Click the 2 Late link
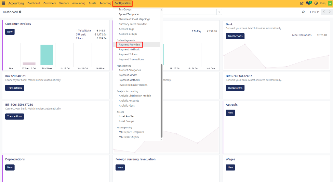This screenshot has height=182, width=333. pos(80,38)
